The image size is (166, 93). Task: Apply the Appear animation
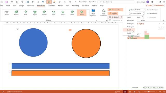point(16,13)
